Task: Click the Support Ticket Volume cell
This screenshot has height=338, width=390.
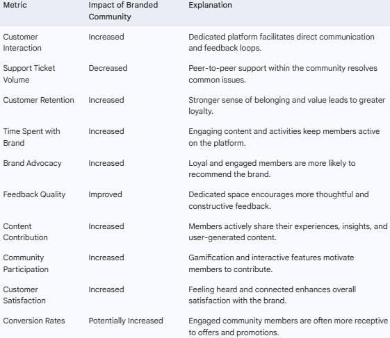Action: 29,74
